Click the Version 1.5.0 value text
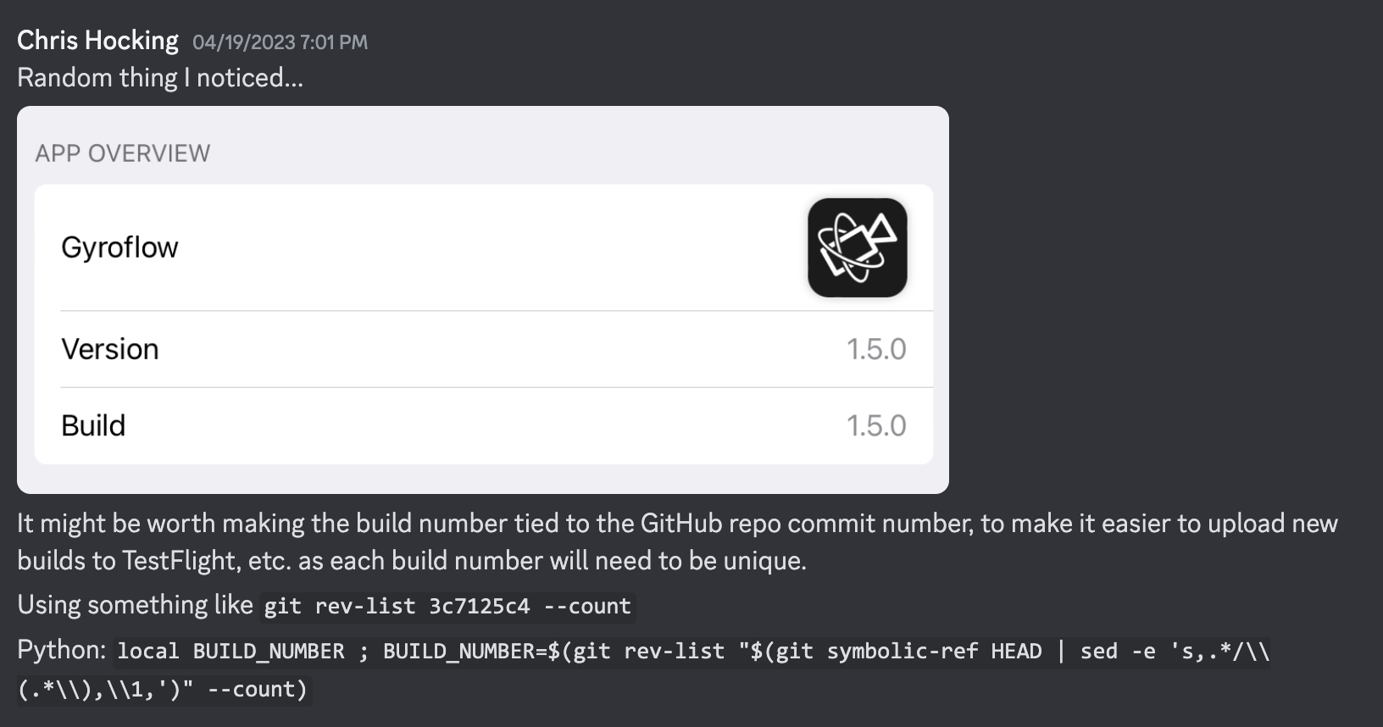This screenshot has height=727, width=1383. [877, 349]
